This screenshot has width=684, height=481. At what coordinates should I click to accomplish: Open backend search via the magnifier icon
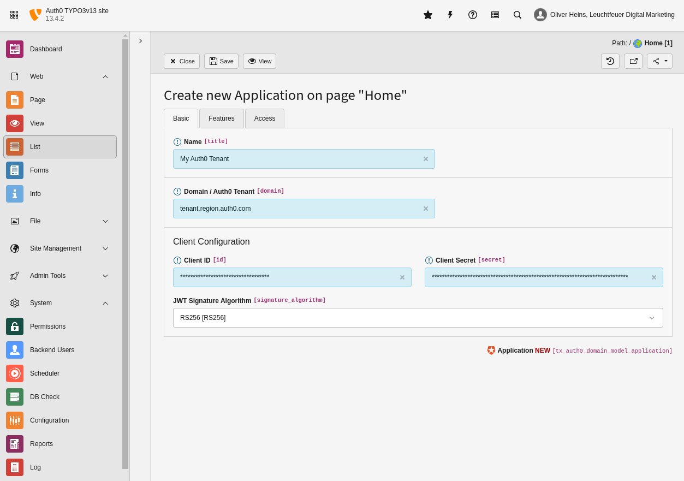(x=517, y=15)
